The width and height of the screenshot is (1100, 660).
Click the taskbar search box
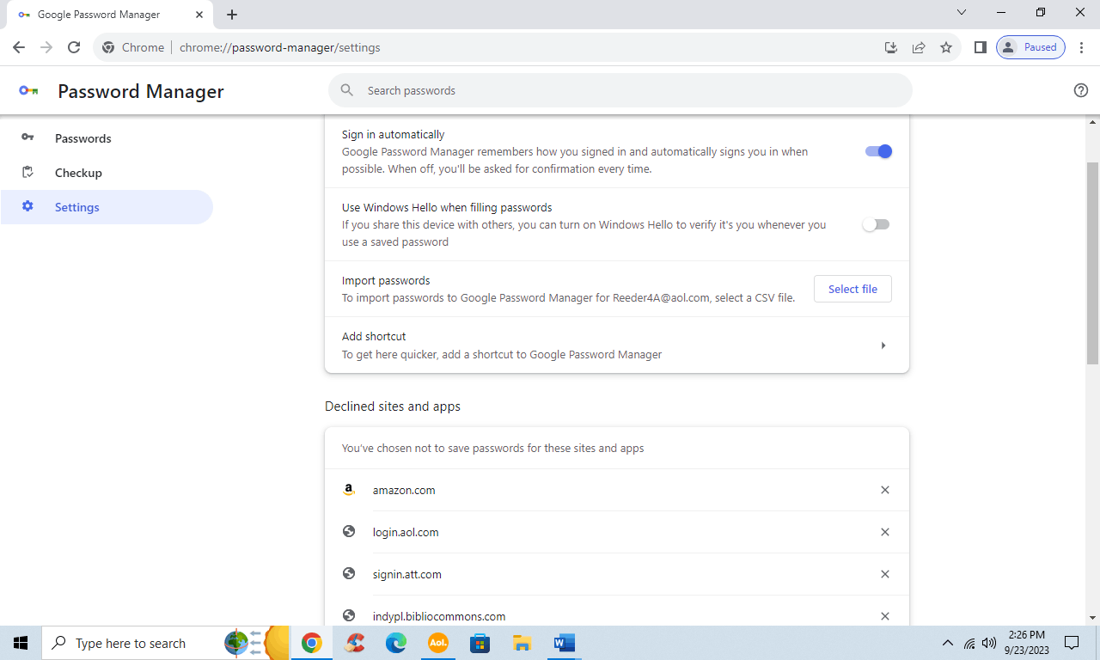[x=166, y=643]
